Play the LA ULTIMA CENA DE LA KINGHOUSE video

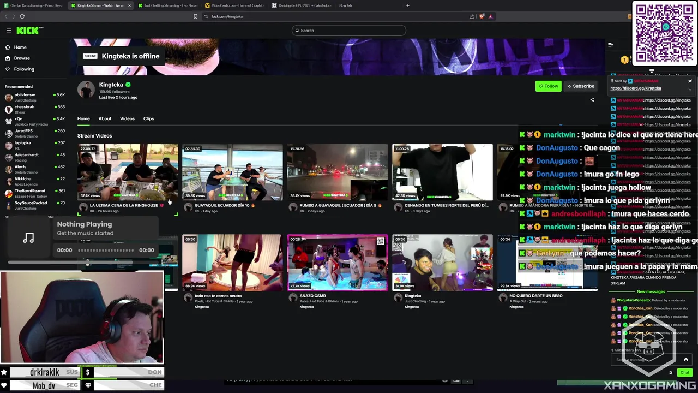pyautogui.click(x=128, y=172)
